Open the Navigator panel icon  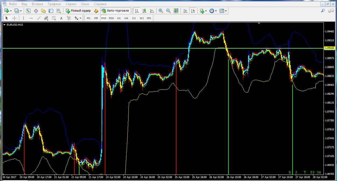[43, 11]
